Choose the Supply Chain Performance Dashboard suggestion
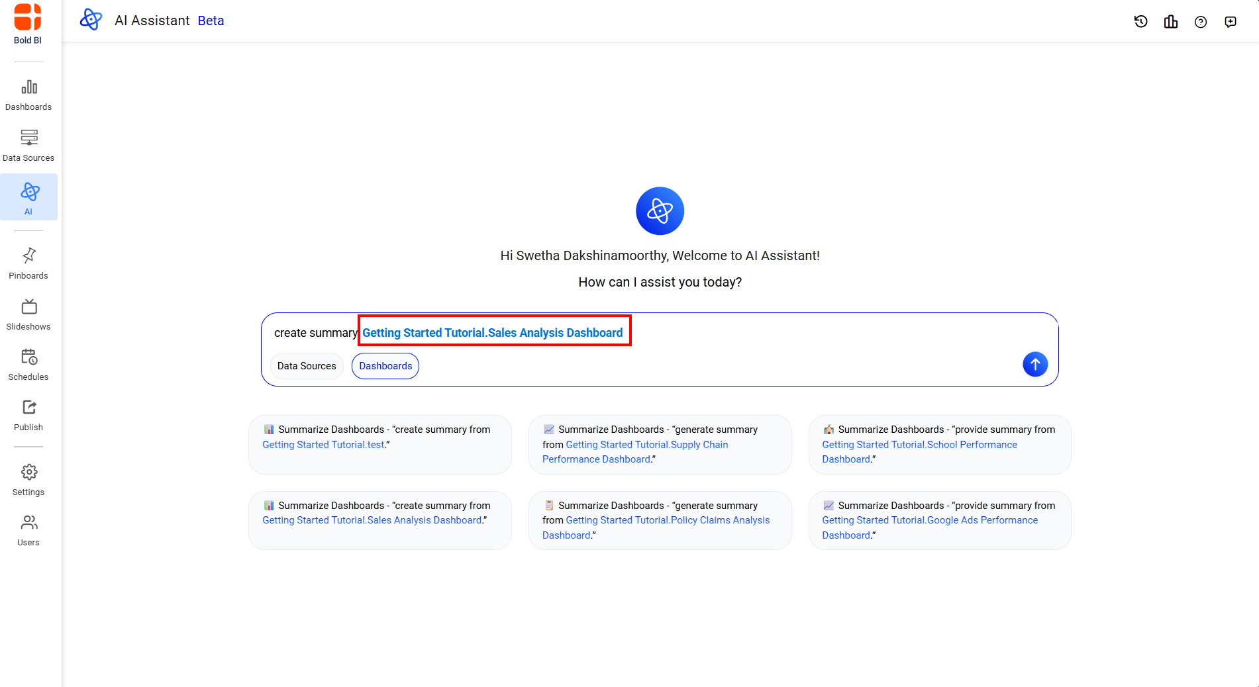The image size is (1259, 687). [660, 444]
